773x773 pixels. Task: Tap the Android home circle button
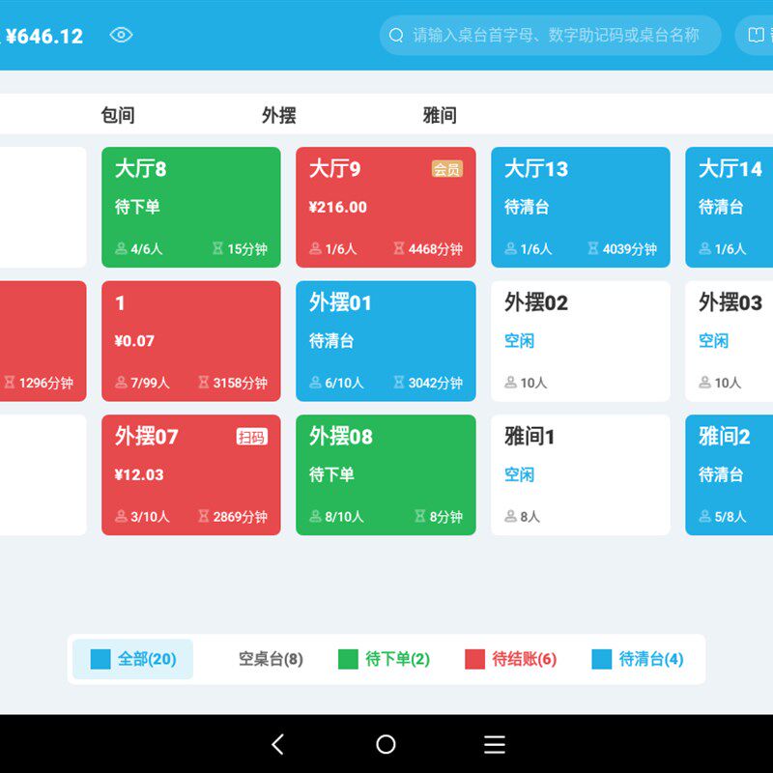tap(386, 744)
